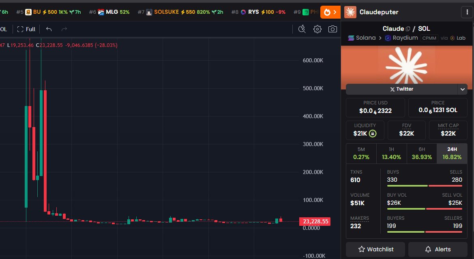Click the LIQUIDITY $21K box
This screenshot has width=474, height=259.
point(365,130)
